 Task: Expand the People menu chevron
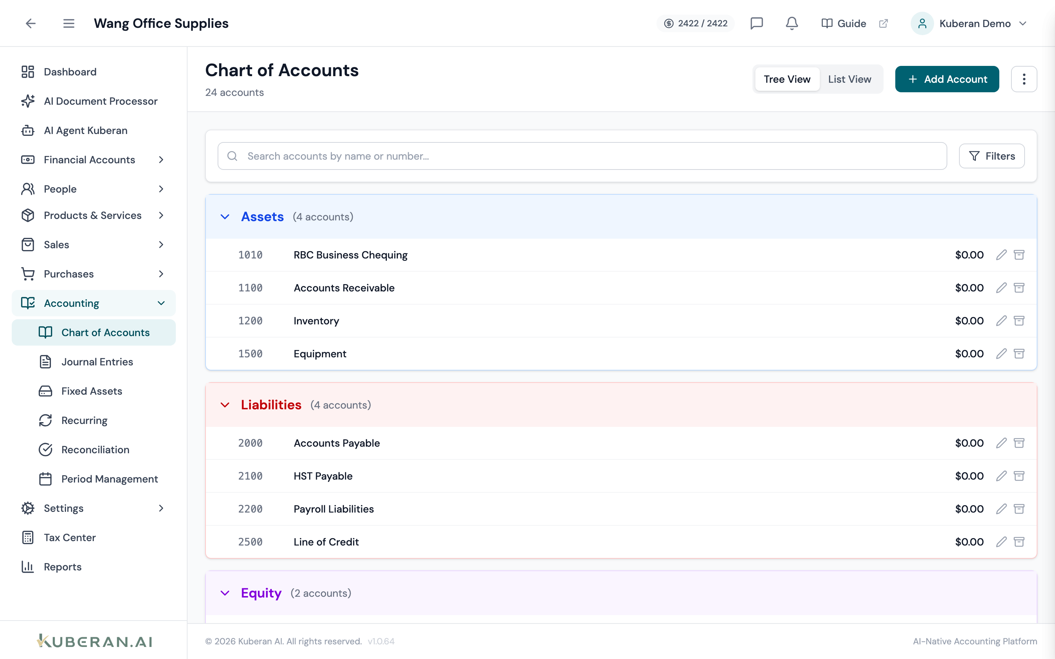[x=161, y=189]
